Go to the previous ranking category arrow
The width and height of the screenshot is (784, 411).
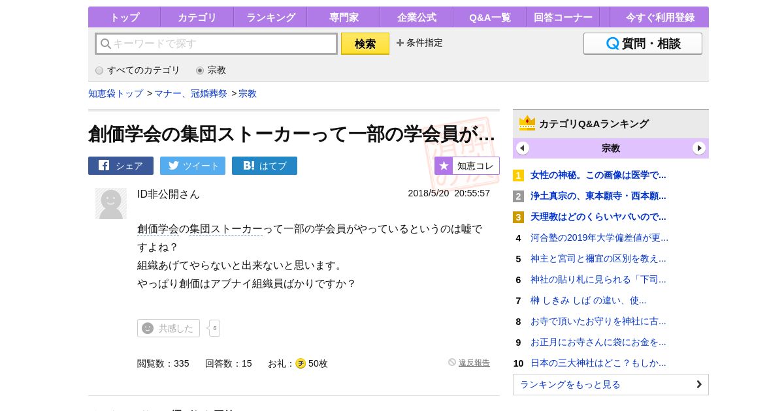point(523,148)
